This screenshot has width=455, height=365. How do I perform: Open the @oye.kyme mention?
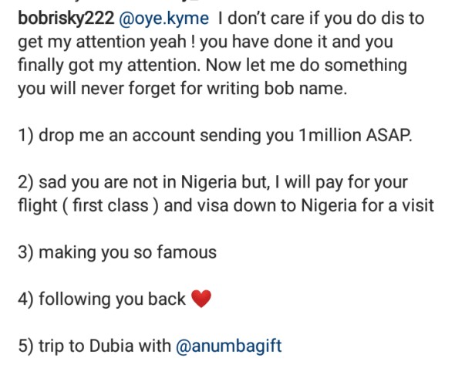tap(164, 19)
